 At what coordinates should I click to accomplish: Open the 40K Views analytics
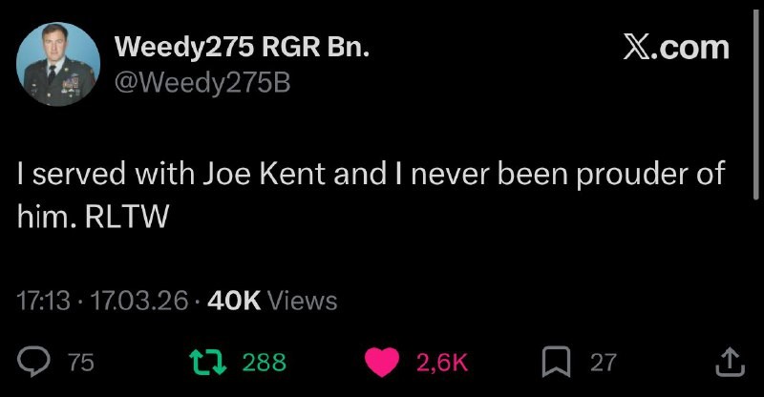pyautogui.click(x=271, y=301)
